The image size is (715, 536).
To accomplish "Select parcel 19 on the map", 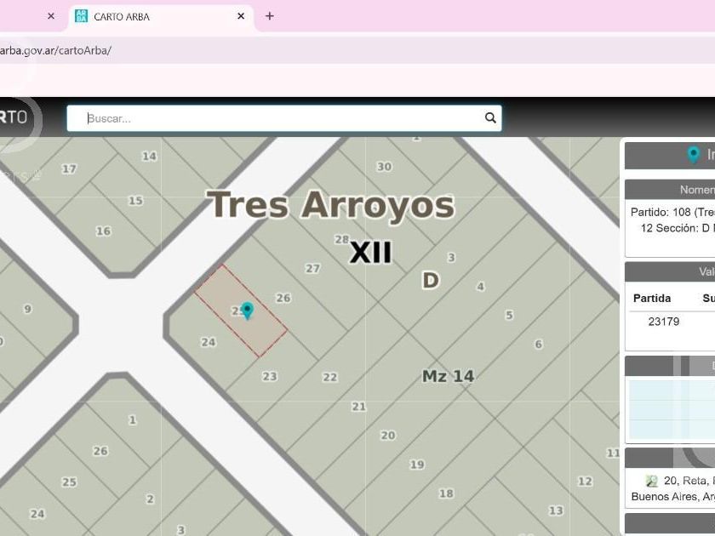I will [x=417, y=465].
